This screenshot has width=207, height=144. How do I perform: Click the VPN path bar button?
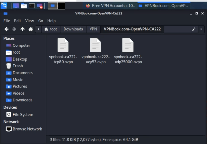click(93, 29)
